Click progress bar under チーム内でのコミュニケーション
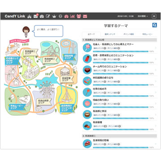The image size is (161, 161). 121,74
